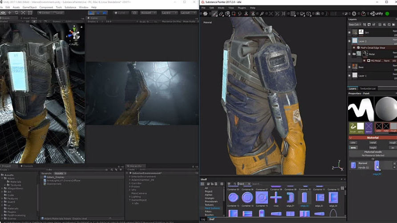
Task: Toggle the height channel in Material properties
Action: point(373,148)
